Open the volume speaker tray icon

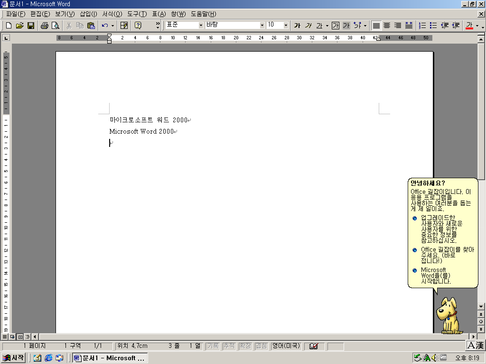(x=434, y=358)
